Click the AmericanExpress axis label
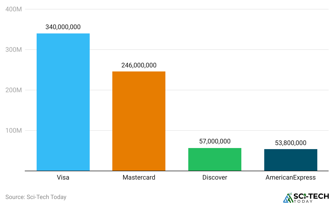Image resolution: width=334 pixels, height=206 pixels. [x=291, y=178]
